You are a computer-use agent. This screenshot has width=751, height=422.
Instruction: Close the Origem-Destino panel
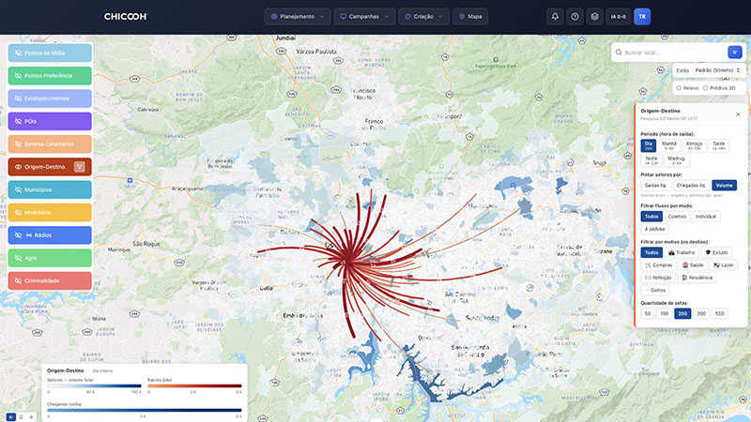tap(738, 114)
